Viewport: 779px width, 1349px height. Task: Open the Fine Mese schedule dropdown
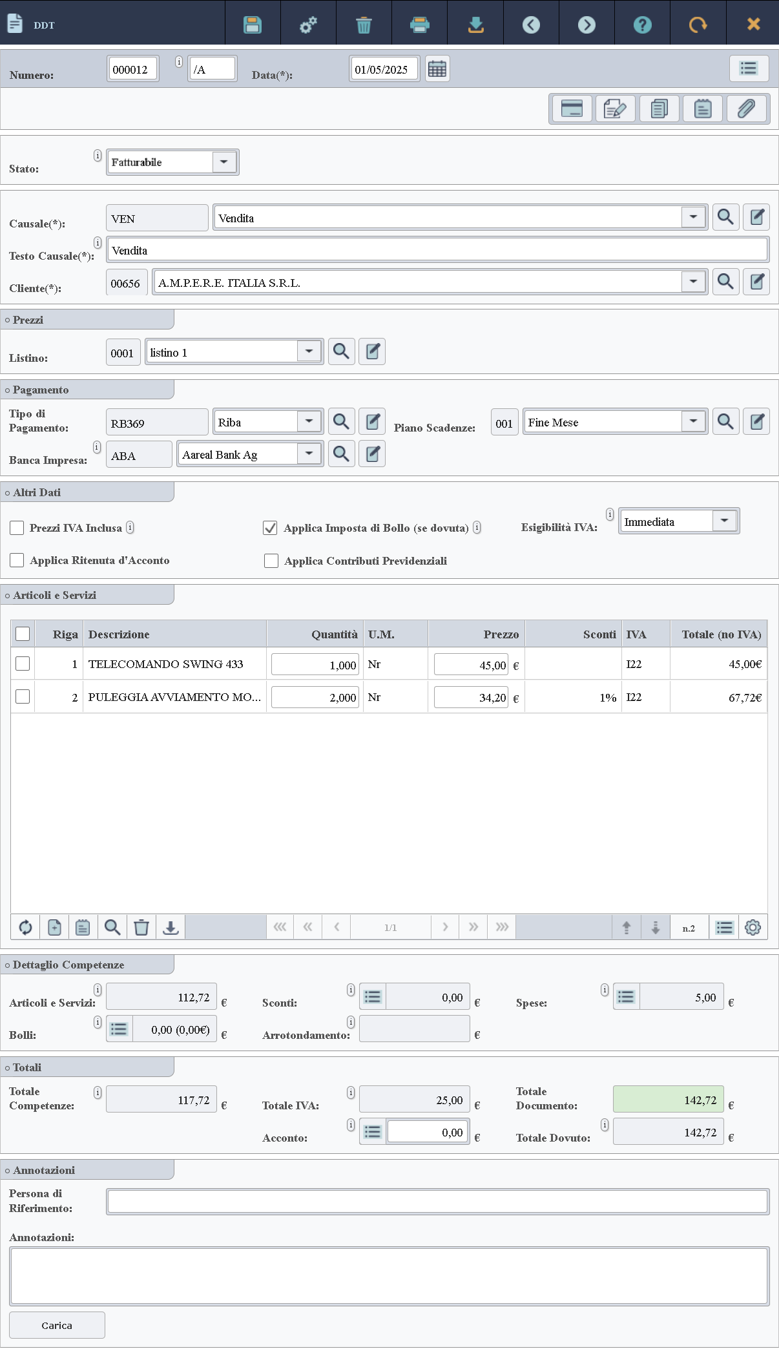pos(694,421)
